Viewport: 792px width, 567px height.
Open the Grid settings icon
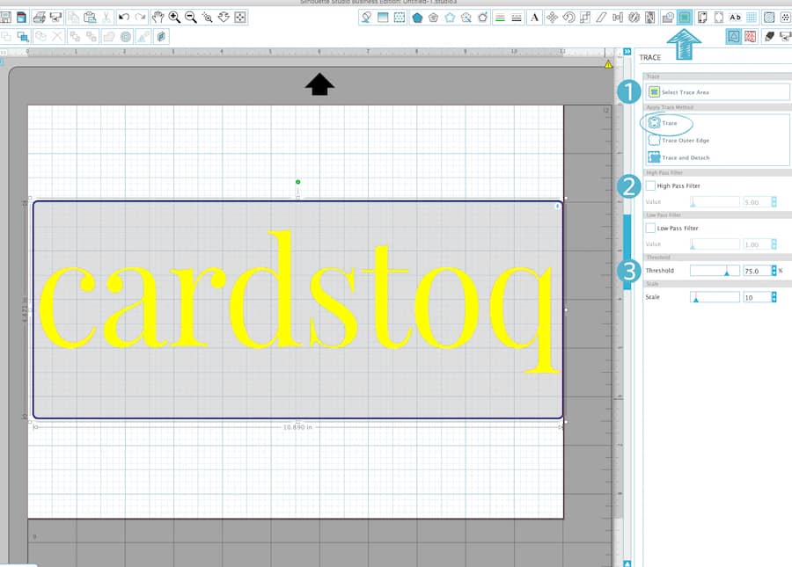pos(752,18)
